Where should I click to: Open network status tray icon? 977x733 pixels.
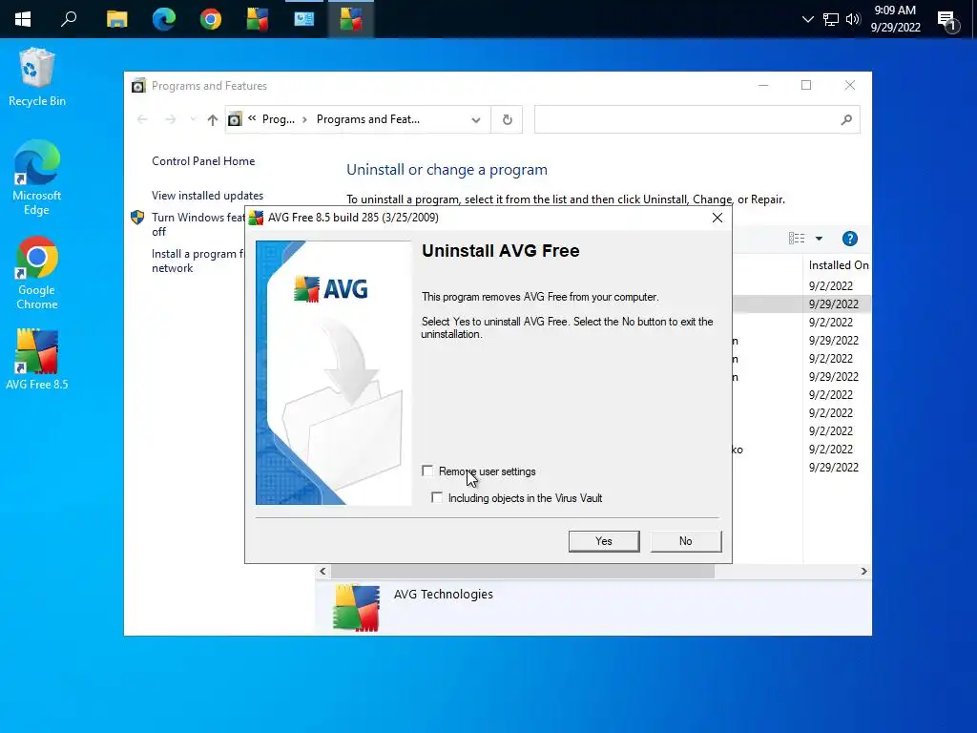(831, 19)
